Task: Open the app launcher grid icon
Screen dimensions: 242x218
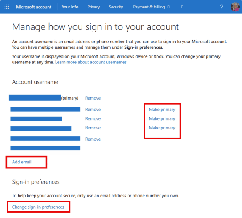Action: 7,7
